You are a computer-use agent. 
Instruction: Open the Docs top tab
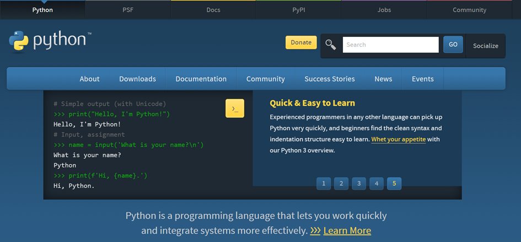pos(213,10)
